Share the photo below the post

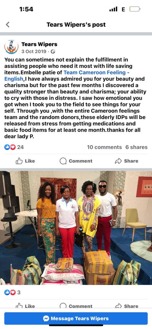(x=126, y=306)
